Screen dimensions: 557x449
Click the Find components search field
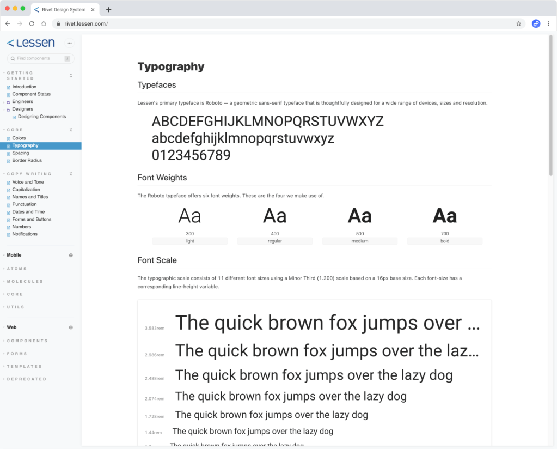(38, 58)
